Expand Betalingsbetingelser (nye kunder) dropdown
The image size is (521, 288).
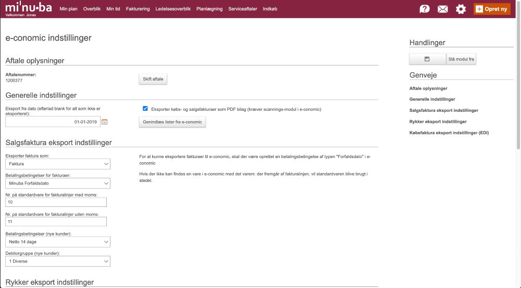coord(58,242)
